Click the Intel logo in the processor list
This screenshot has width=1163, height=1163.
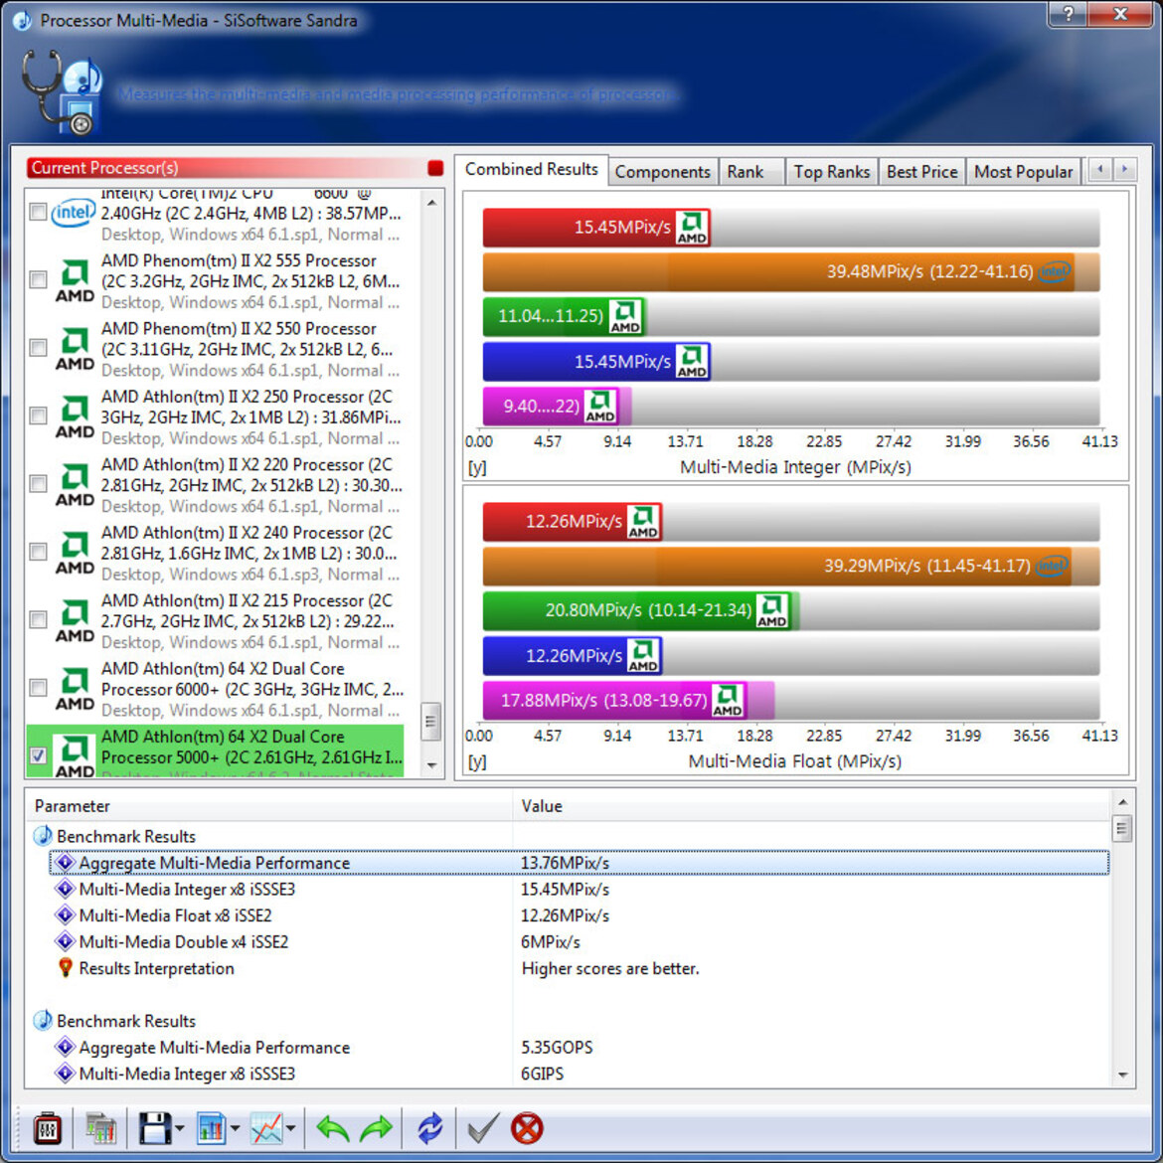[74, 213]
